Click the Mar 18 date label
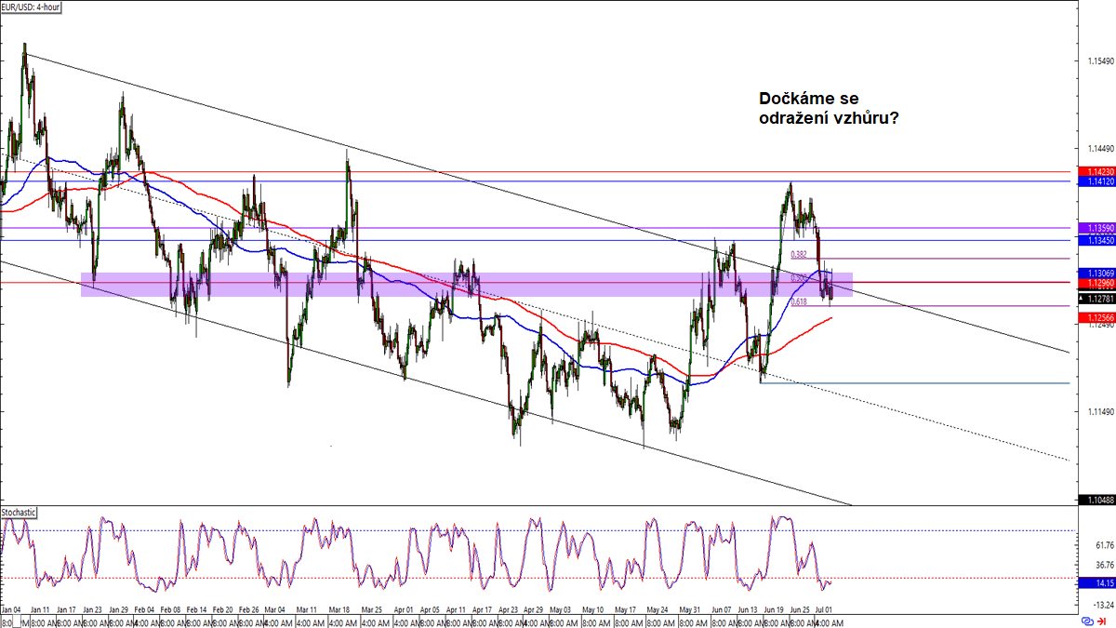 click(x=339, y=610)
